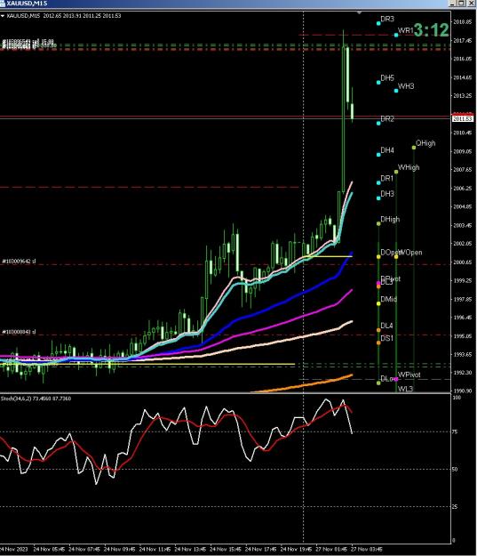Click the 2018.85 price axis label
The image size is (477, 556).
coord(463,22)
